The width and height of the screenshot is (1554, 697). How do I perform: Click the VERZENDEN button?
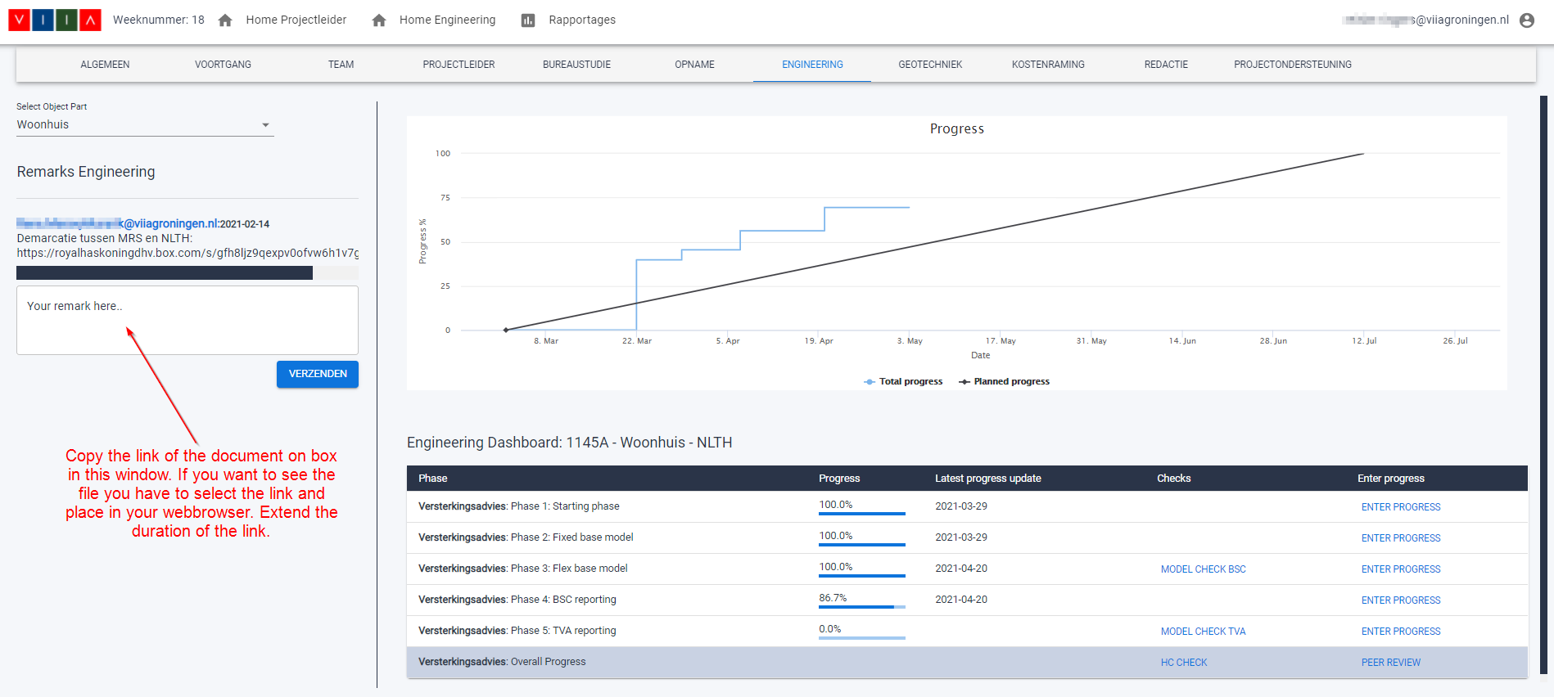tap(318, 374)
